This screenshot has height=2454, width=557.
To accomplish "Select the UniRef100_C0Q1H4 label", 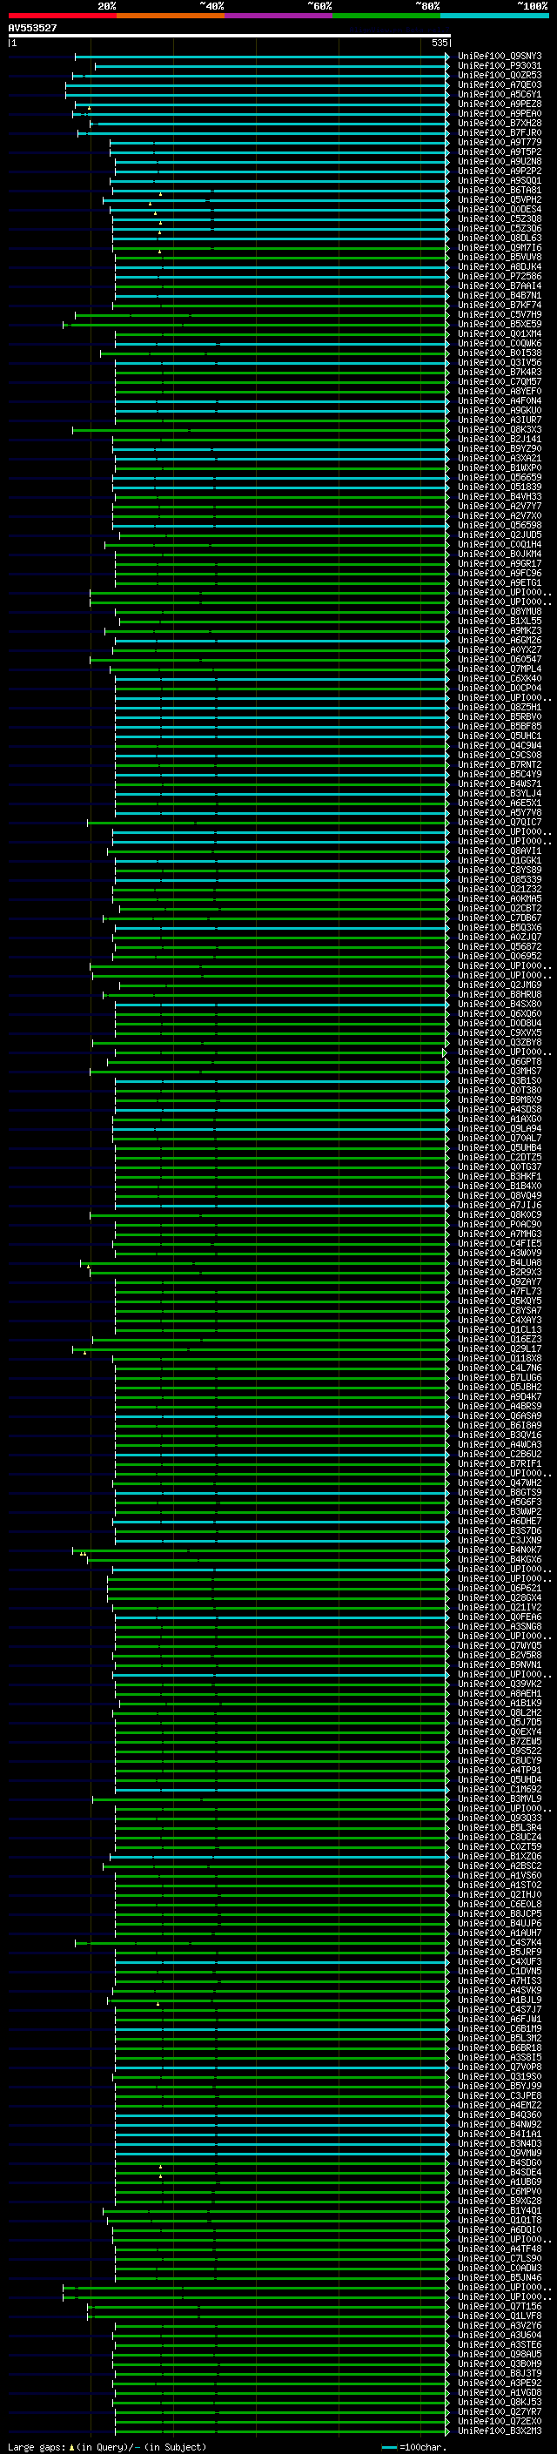I will [x=500, y=545].
